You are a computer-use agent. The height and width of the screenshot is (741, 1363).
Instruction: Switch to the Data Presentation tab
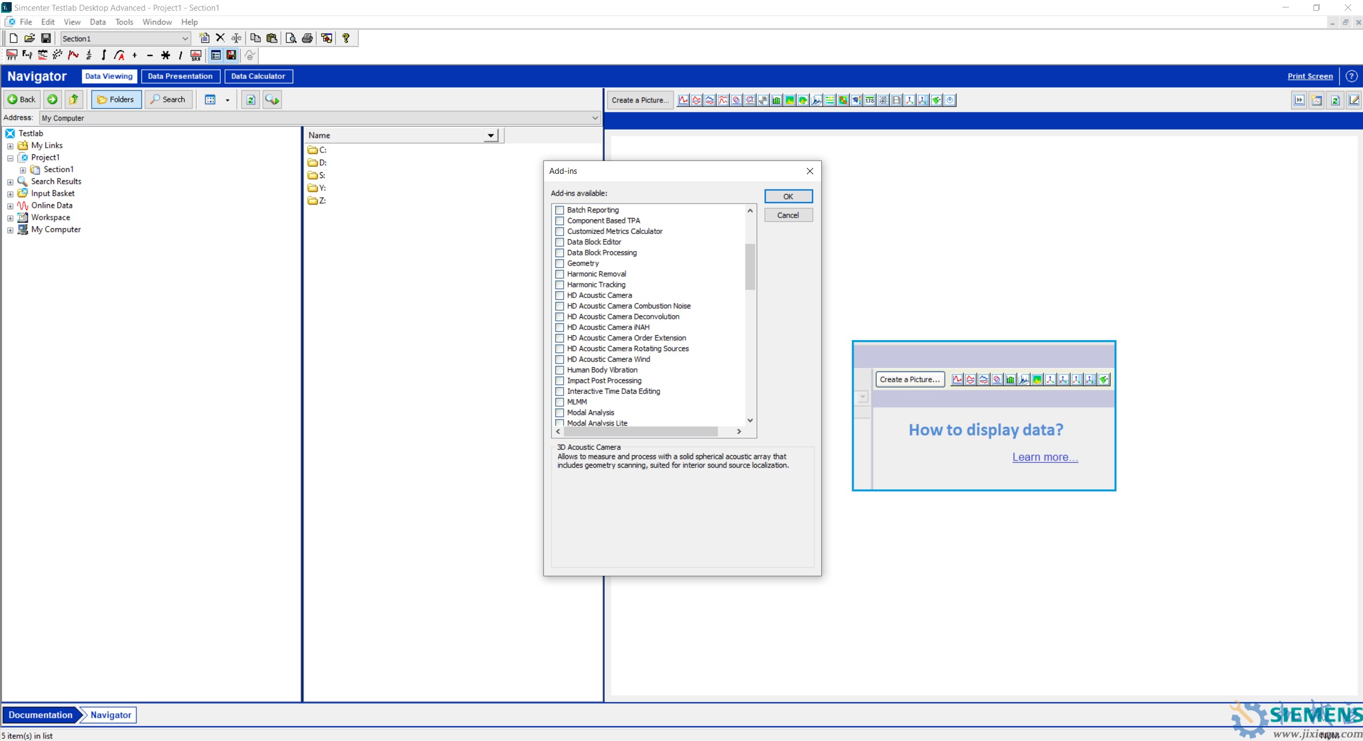pyautogui.click(x=180, y=76)
